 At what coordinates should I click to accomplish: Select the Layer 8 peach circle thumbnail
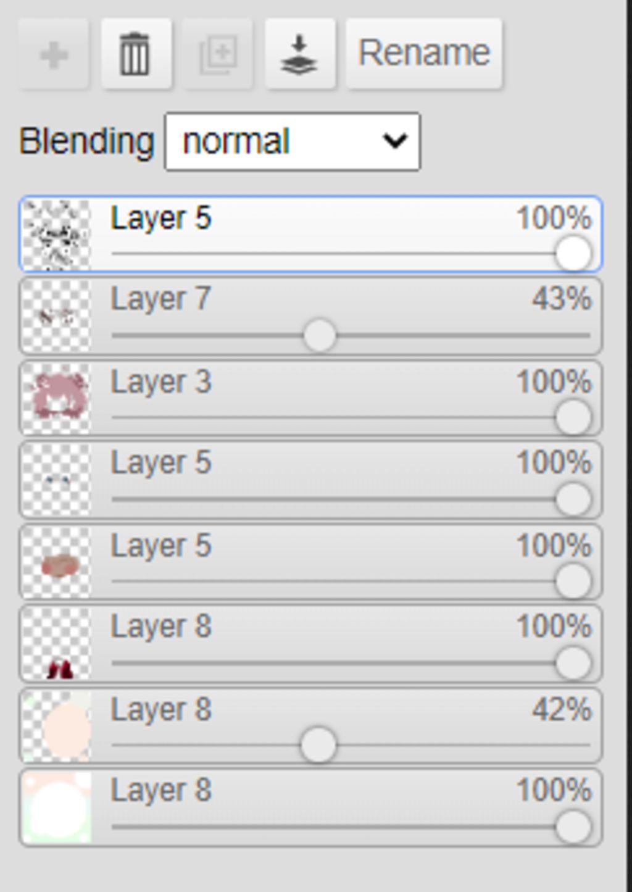(x=57, y=725)
